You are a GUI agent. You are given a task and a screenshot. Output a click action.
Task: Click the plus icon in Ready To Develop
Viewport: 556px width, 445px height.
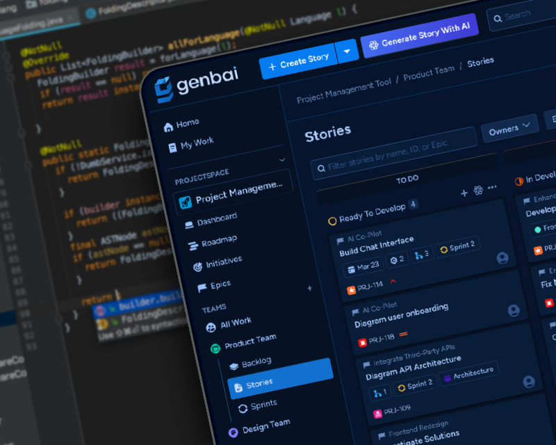[x=464, y=193]
